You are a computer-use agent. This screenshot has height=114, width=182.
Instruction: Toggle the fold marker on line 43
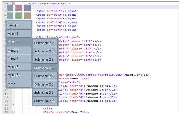tap(13, 112)
